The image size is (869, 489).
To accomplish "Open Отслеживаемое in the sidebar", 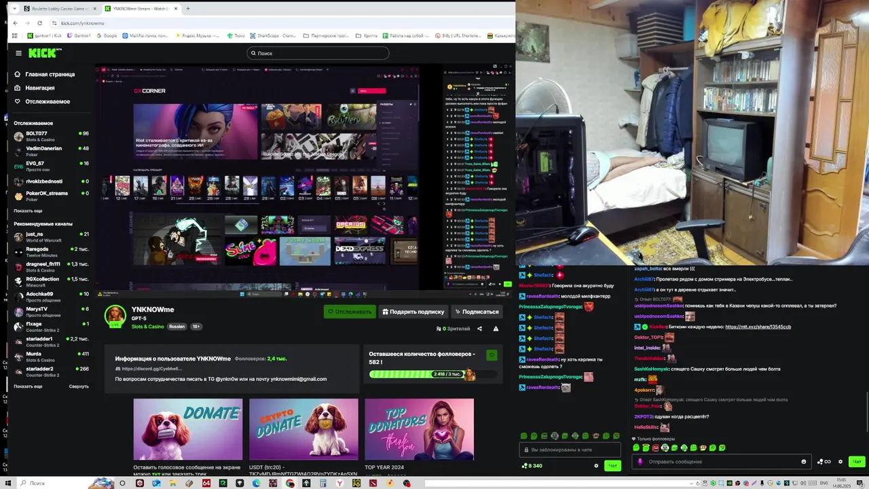I will 48,101.
